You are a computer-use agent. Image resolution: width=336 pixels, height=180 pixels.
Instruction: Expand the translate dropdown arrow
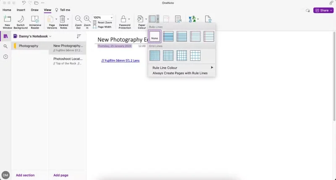pyautogui.click(x=198, y=19)
